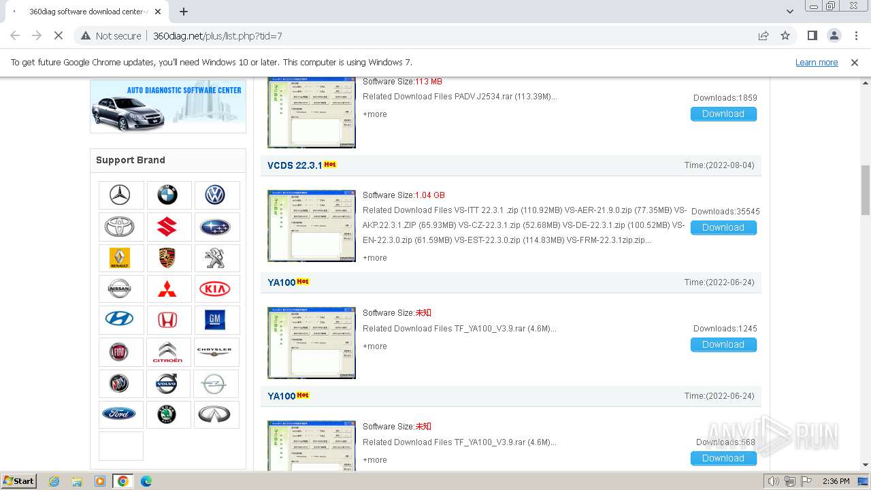Select the KIA brand logo
Viewport: 871px width, 490px height.
click(216, 289)
